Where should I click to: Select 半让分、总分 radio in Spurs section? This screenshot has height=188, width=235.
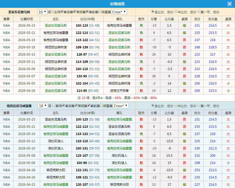coord(176,12)
